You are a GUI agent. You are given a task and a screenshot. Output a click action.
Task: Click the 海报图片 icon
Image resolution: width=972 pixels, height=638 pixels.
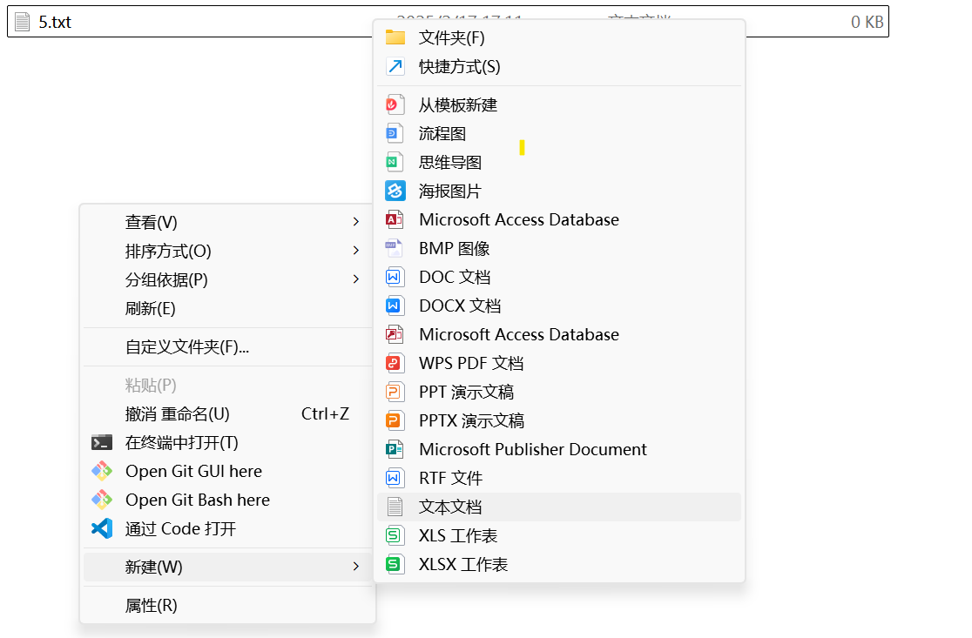click(395, 191)
